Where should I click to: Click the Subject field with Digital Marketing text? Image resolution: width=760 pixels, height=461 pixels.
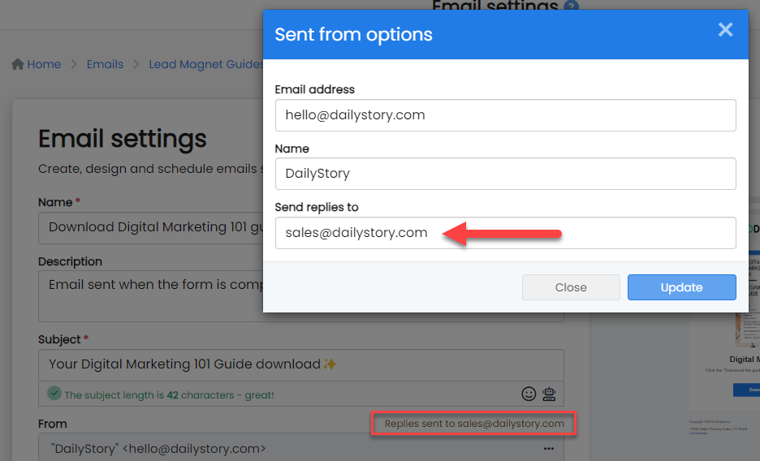point(301,364)
